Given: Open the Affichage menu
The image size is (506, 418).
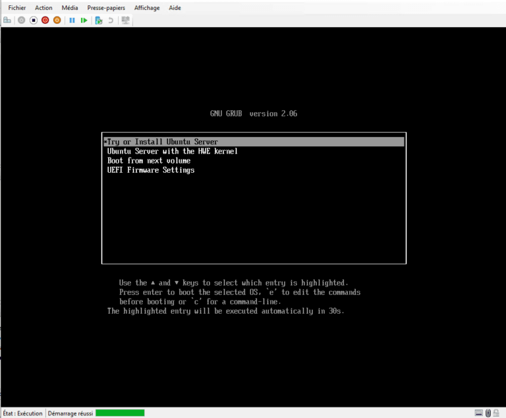Looking at the screenshot, I should (x=147, y=8).
